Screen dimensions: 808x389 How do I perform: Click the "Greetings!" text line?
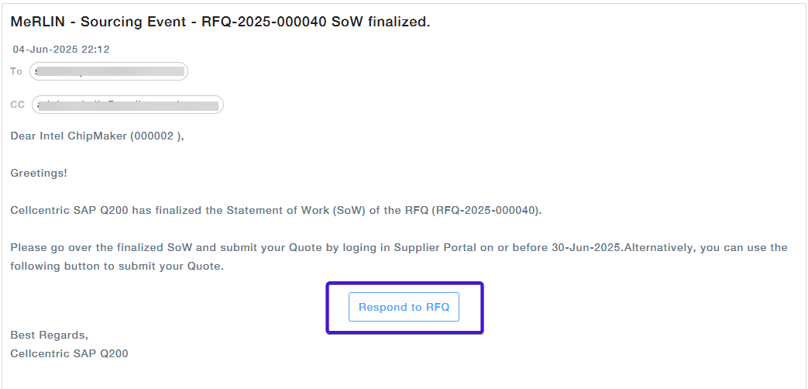tap(39, 174)
